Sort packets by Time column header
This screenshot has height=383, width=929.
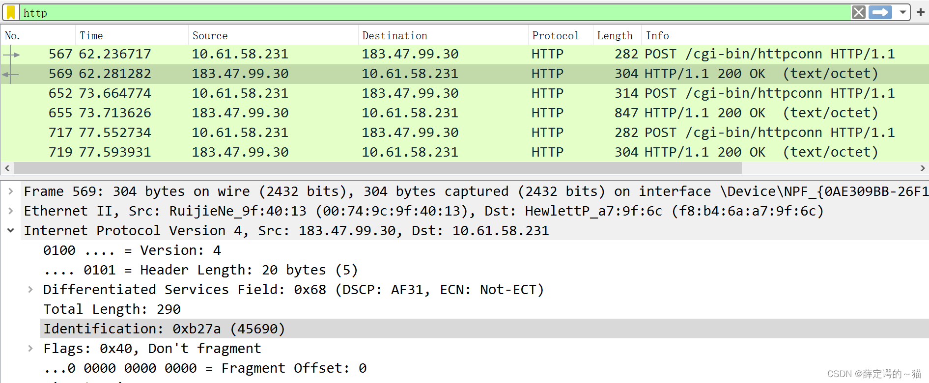pyautogui.click(x=132, y=35)
